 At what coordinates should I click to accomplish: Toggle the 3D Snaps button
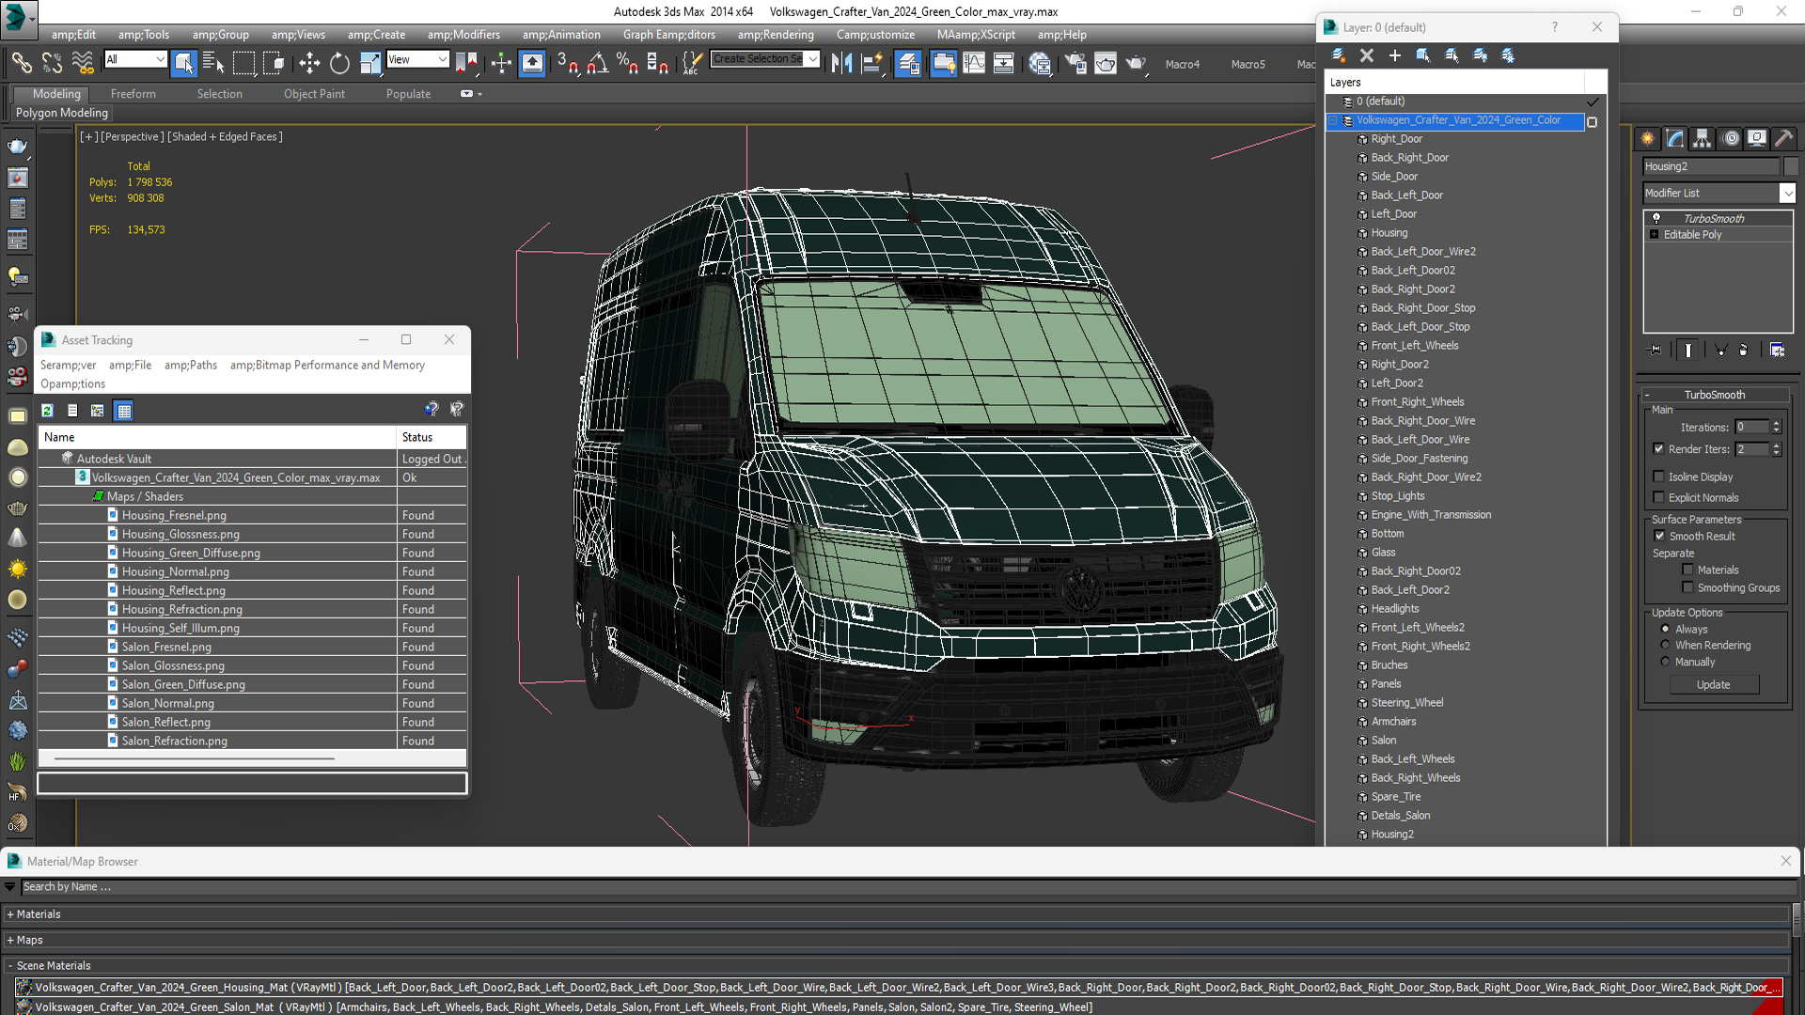(567, 63)
